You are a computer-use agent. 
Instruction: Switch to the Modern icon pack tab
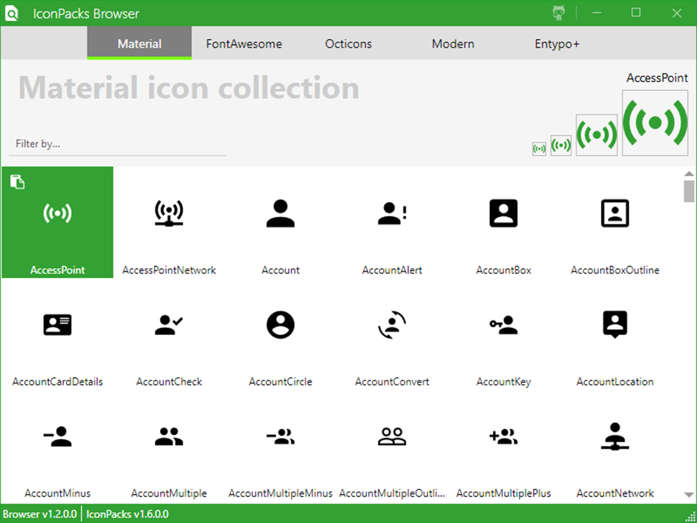point(453,44)
